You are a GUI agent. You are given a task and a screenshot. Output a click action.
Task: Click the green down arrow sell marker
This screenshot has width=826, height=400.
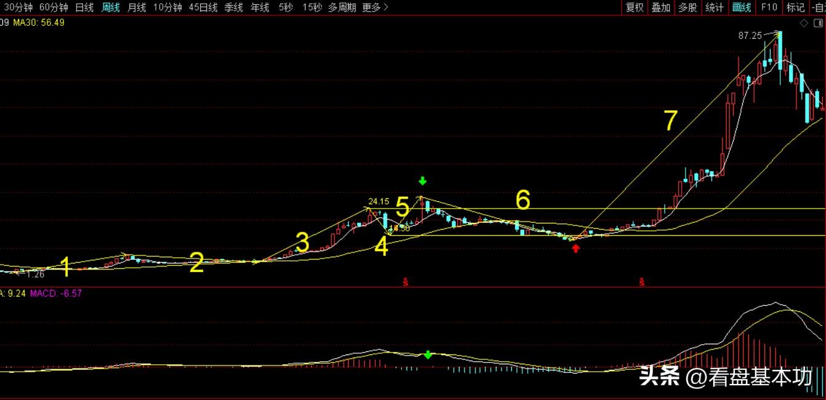pyautogui.click(x=422, y=181)
